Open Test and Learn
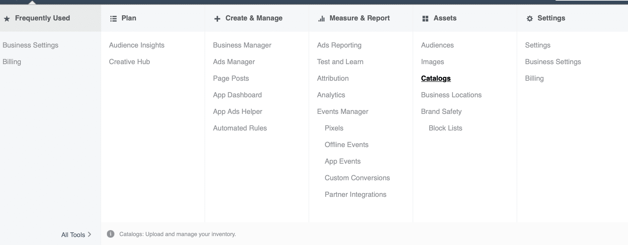 pyautogui.click(x=340, y=62)
